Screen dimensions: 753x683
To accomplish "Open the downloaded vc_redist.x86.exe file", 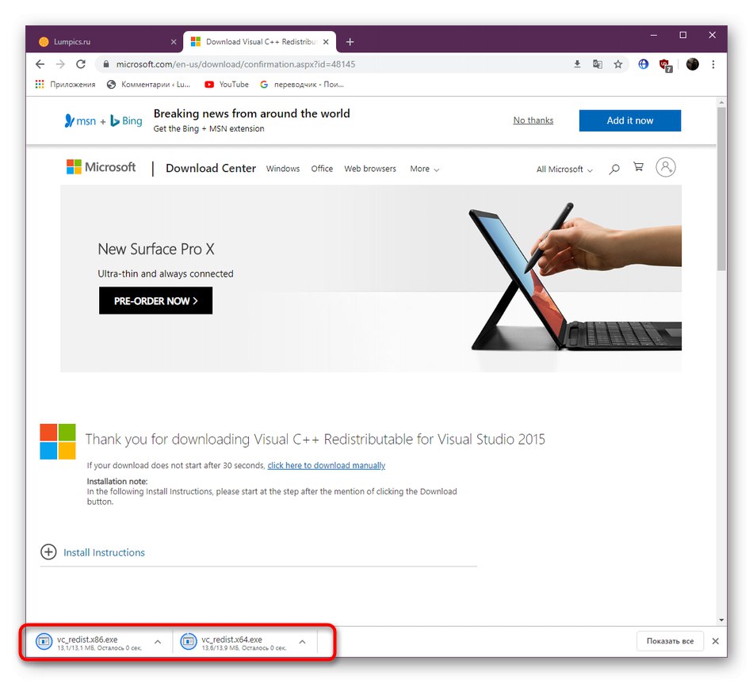I will click(91, 642).
